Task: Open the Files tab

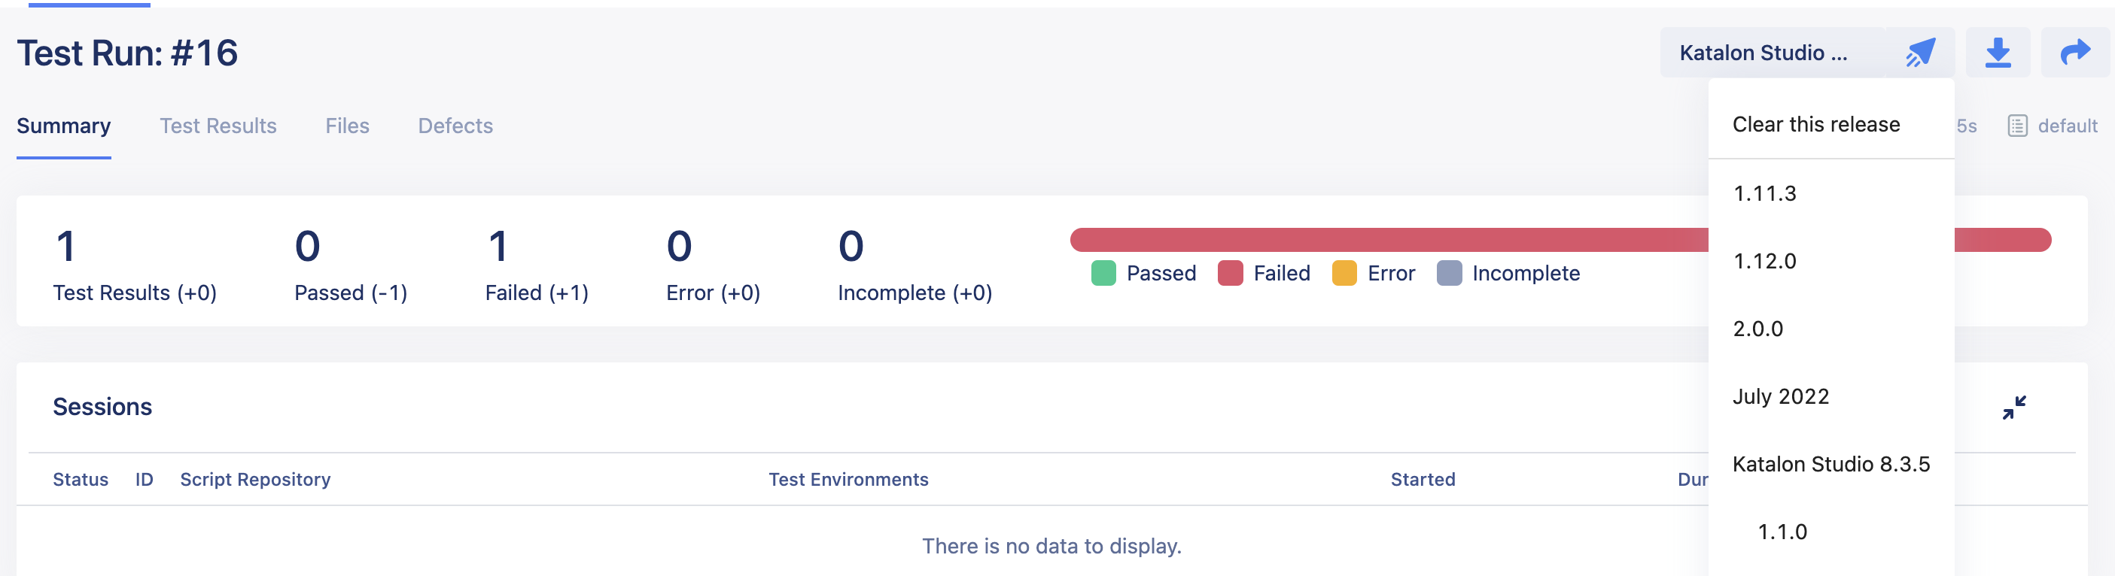Action: [347, 126]
